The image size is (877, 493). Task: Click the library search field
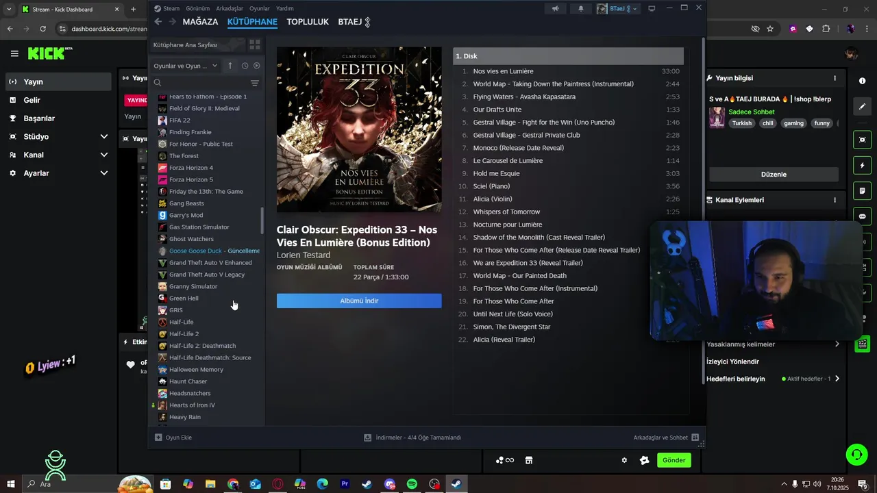pos(202,83)
